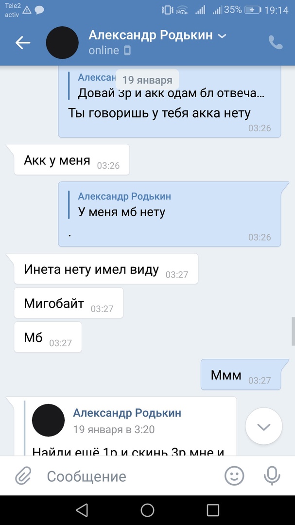The image size is (295, 525).
Task: Select the 'Мигобайт' message bubble
Action: (x=69, y=303)
